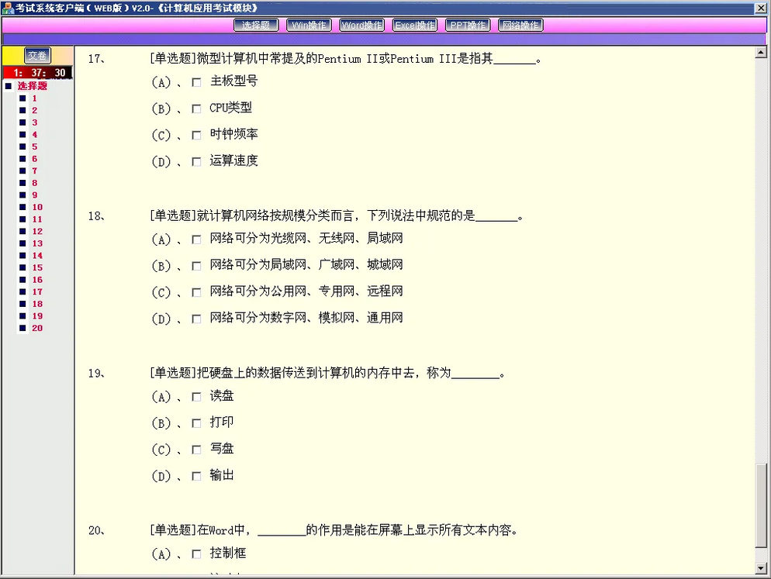Viewport: 771px width, 579px height.
Task: Click the square bullet beside question 3
Action: coord(22,122)
